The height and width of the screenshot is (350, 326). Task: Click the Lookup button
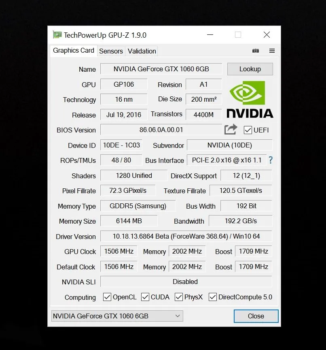250,69
